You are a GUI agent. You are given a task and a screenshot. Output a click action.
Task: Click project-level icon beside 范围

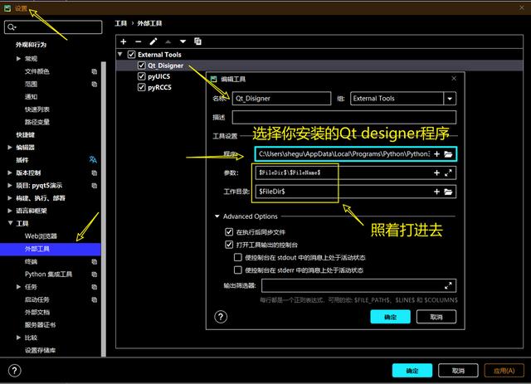coord(94,84)
